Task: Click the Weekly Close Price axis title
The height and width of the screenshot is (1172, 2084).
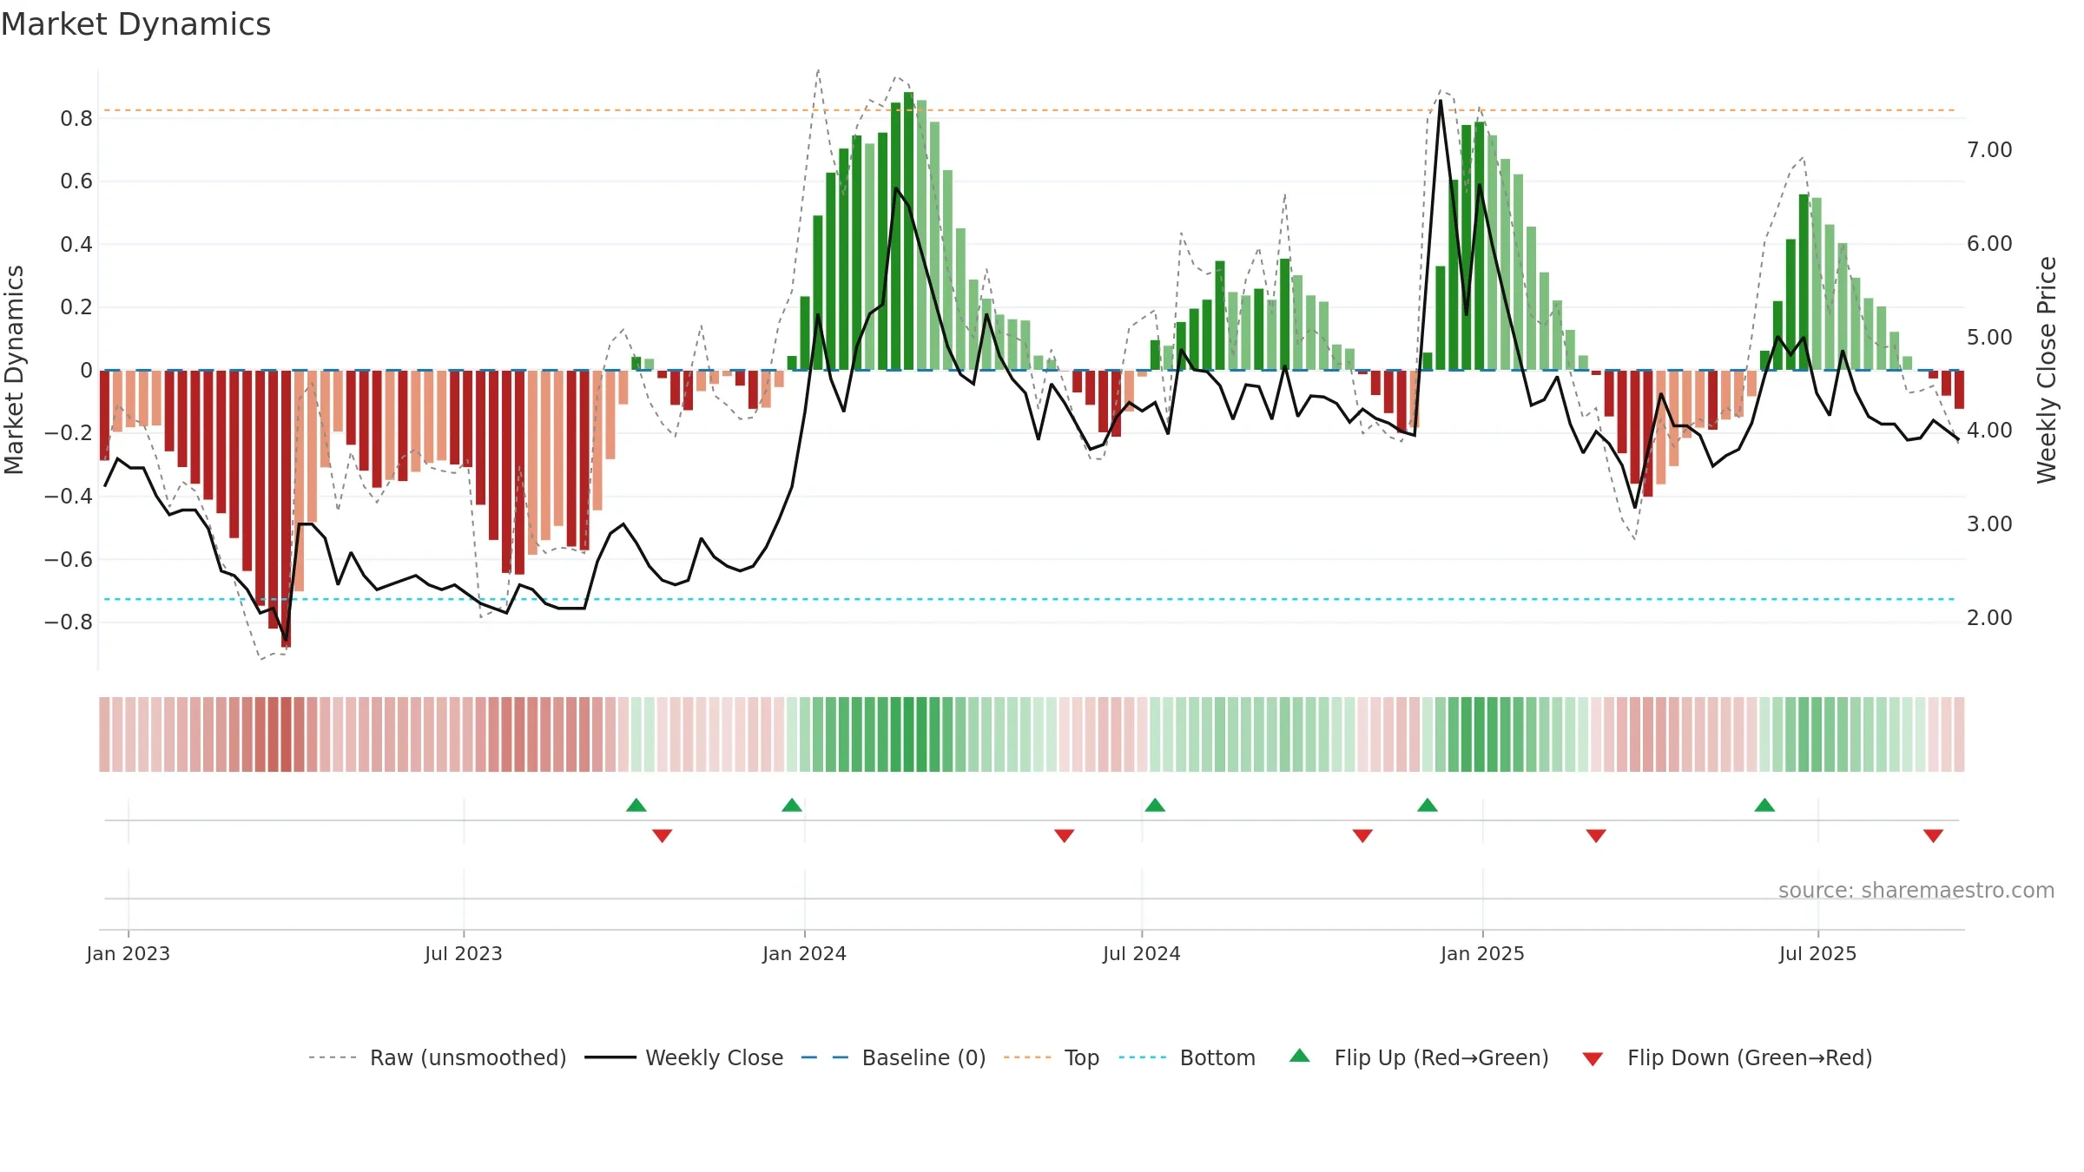Action: 2047,370
